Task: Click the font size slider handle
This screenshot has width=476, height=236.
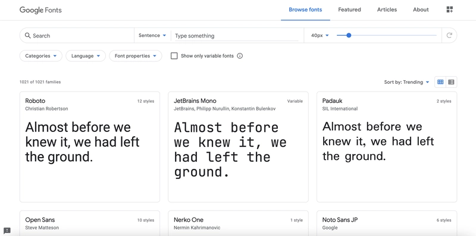Action: click(349, 36)
